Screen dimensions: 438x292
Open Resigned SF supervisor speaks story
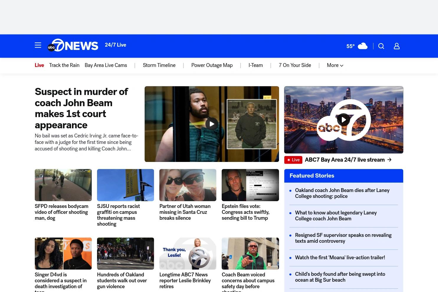click(x=343, y=238)
